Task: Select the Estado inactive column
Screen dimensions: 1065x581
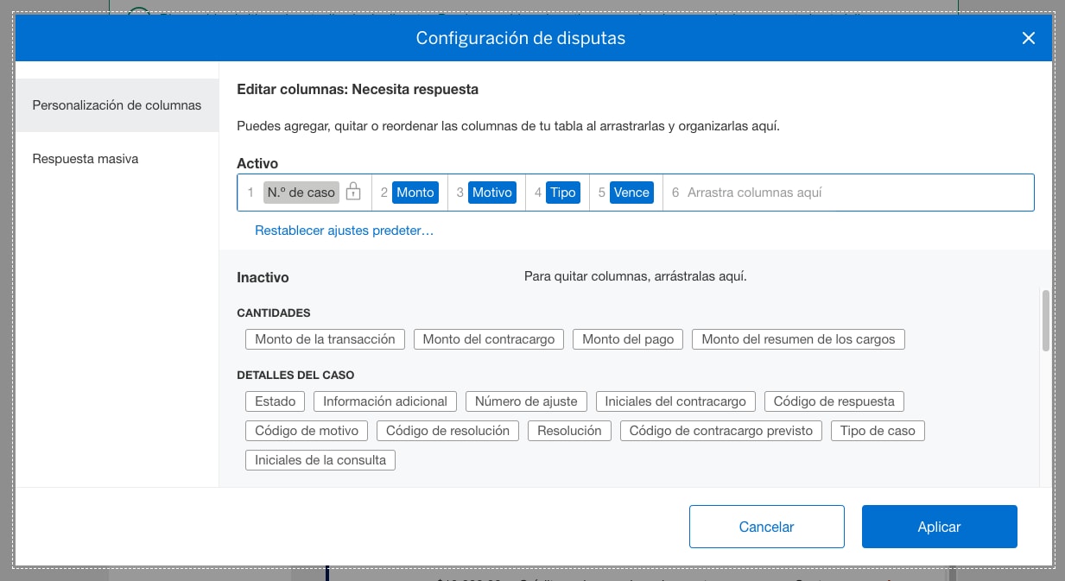Action: pos(274,401)
